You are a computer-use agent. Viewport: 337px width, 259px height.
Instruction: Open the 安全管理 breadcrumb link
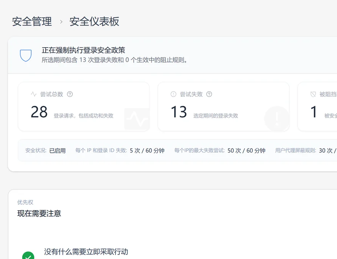(x=32, y=21)
